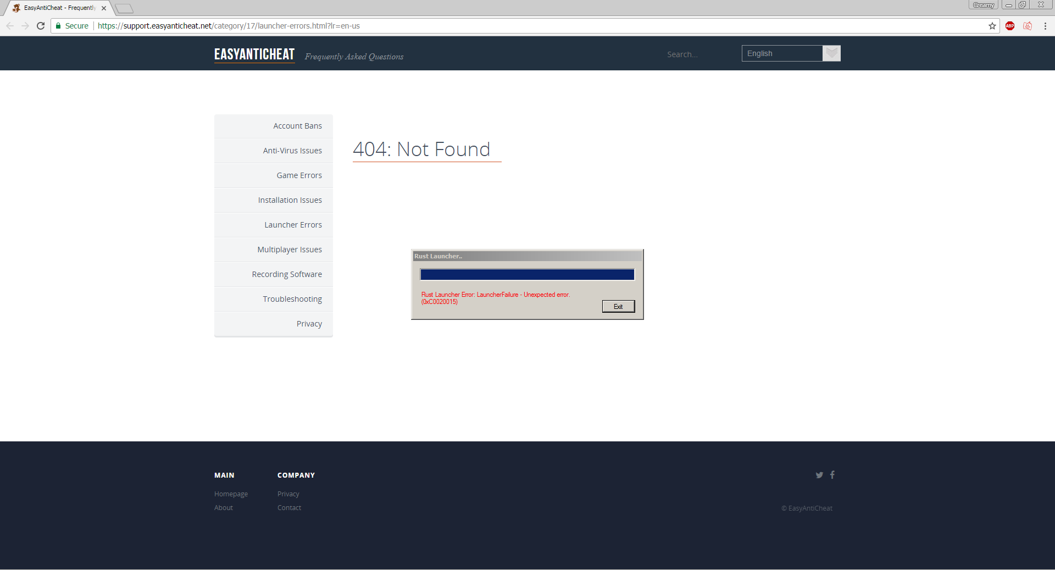
Task: Close the EasyAntiCheat browser tab
Action: click(104, 8)
